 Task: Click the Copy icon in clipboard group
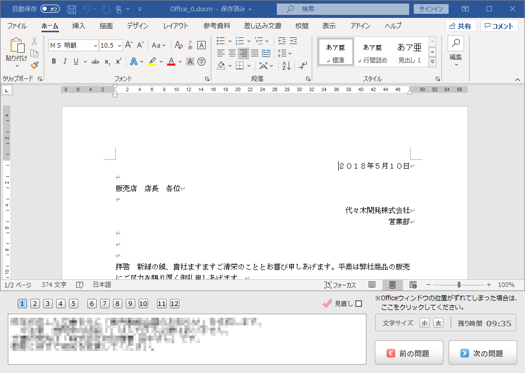point(34,53)
